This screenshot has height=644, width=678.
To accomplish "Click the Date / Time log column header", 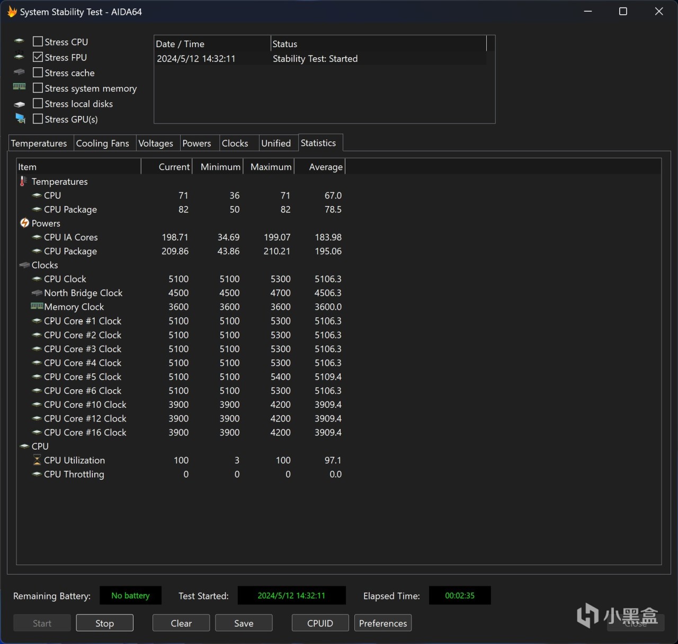I will 212,44.
